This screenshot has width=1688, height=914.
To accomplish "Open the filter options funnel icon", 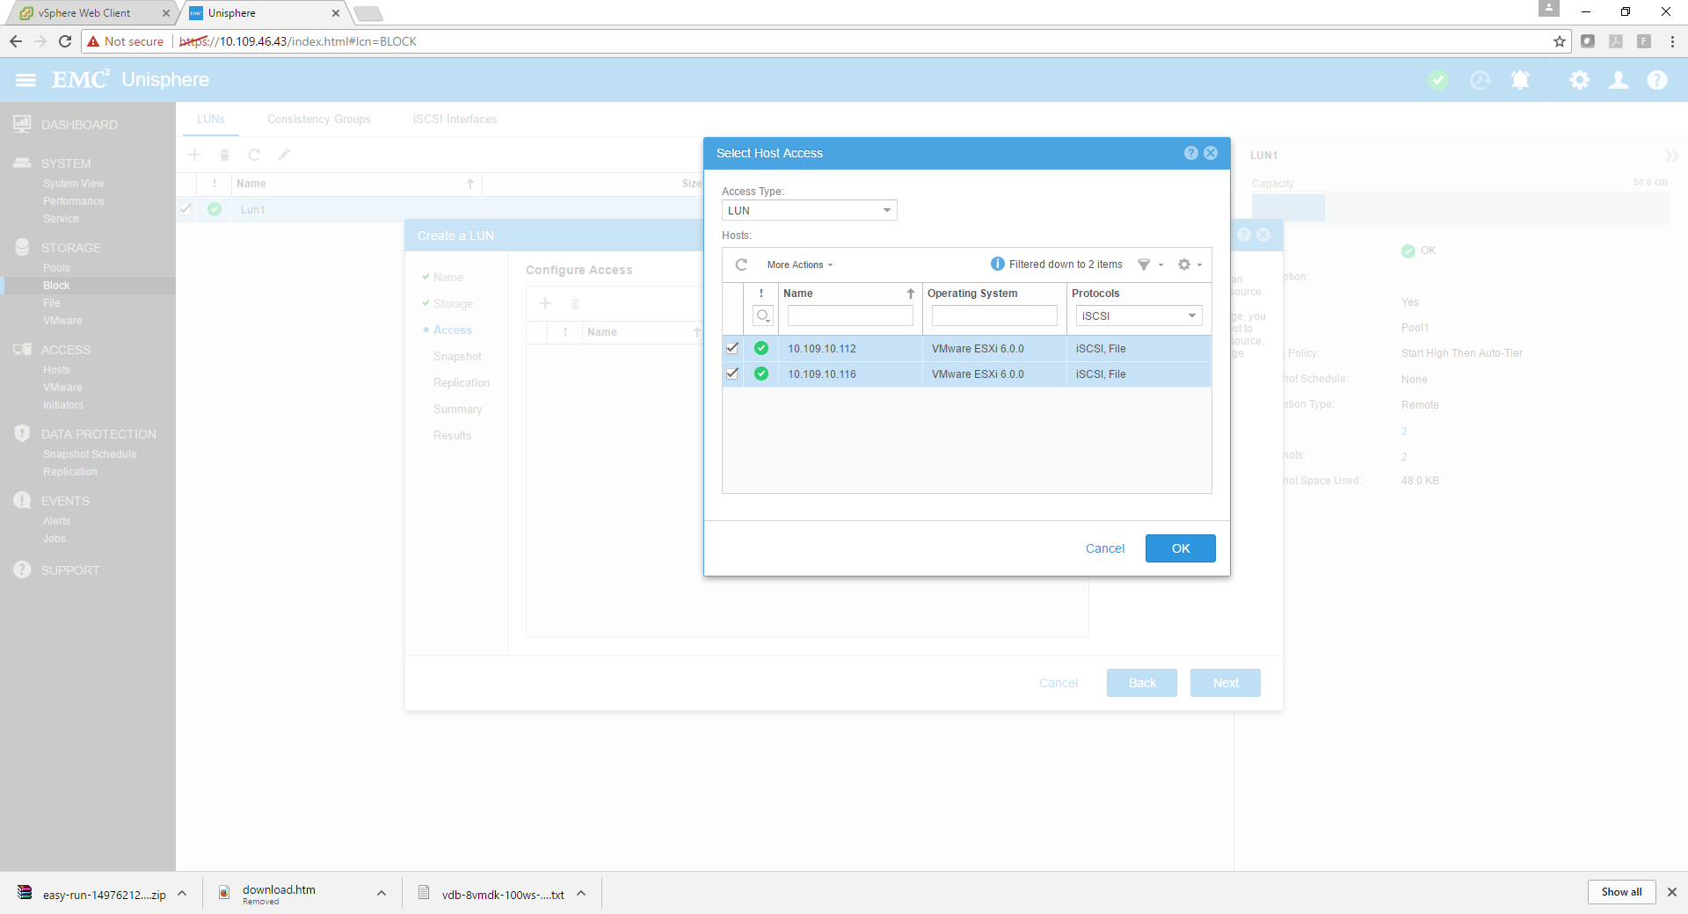I will click(1145, 265).
